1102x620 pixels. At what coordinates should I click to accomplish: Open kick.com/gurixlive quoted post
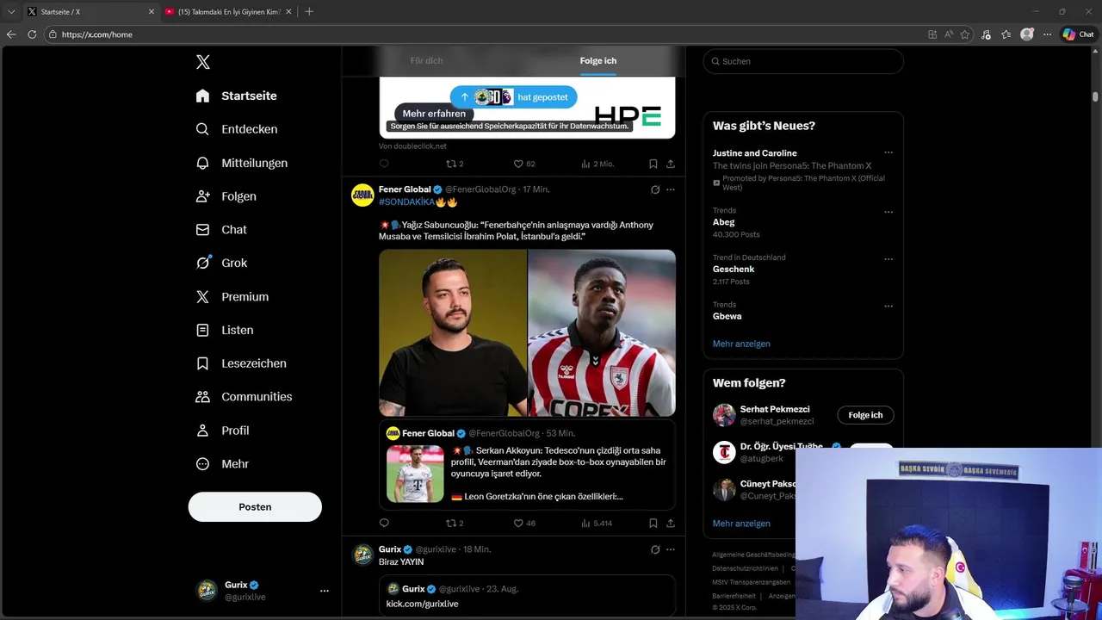[527, 596]
